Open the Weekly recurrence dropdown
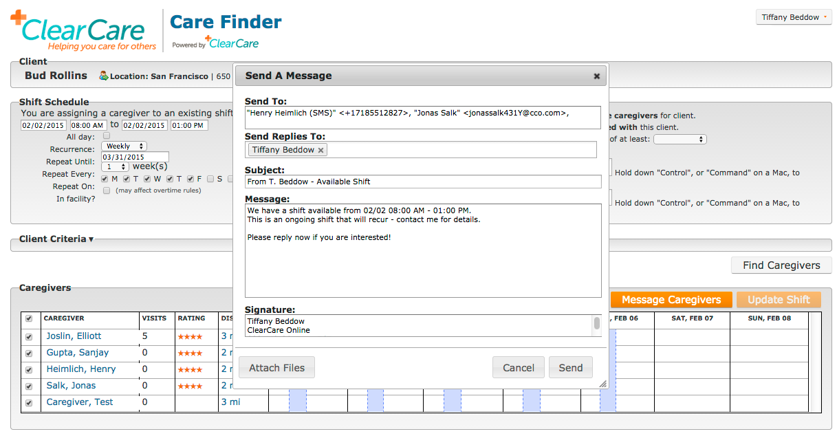The height and width of the screenshot is (447, 837). click(x=124, y=146)
